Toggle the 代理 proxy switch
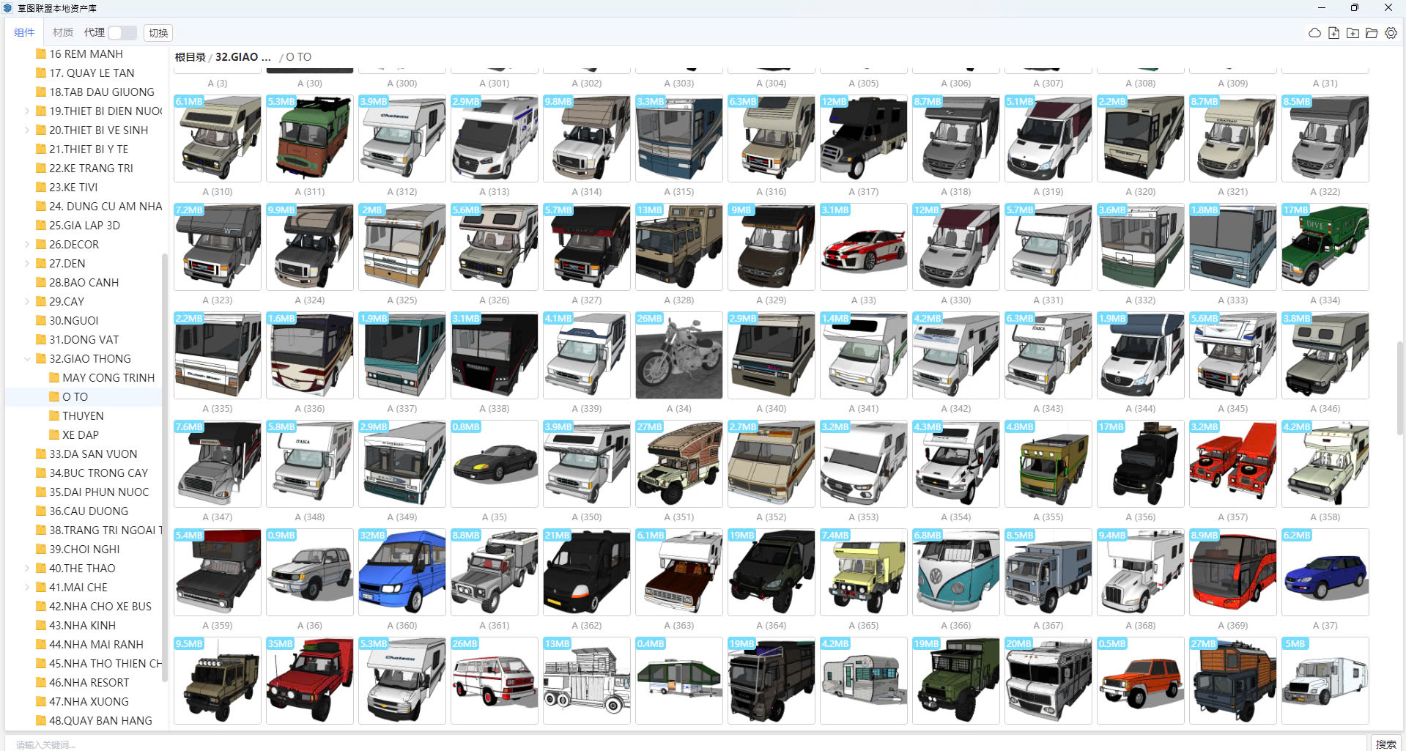 [x=122, y=33]
